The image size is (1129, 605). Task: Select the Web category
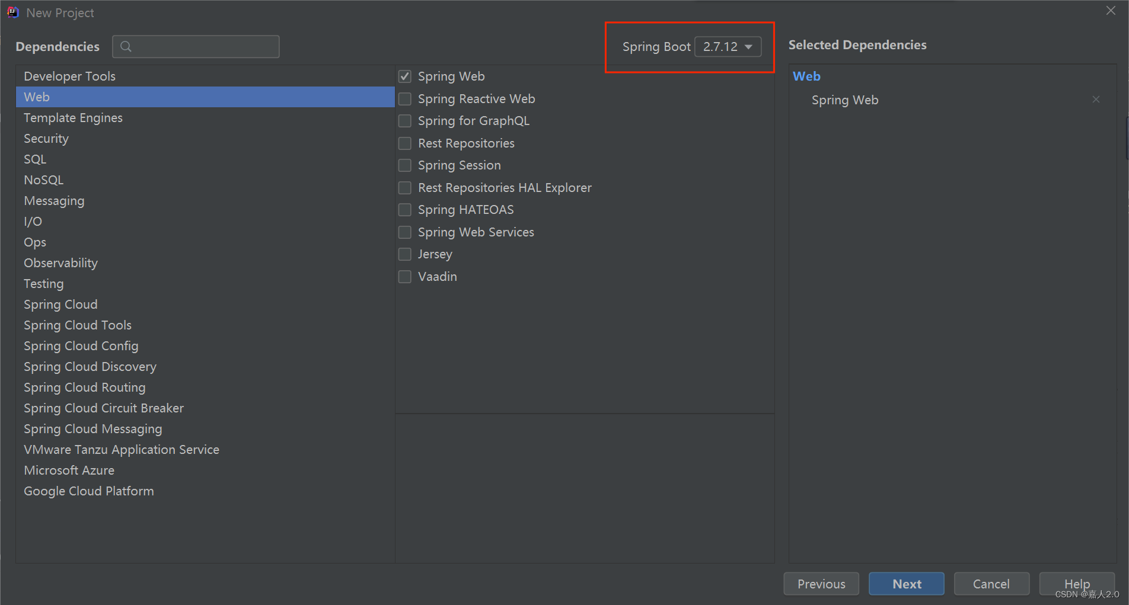205,97
